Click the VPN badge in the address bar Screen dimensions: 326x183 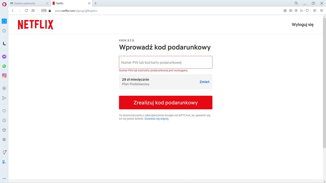(44, 10)
